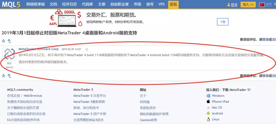This screenshot has height=124, width=276.
Task: Open the MetaQuotes Software Corp. author link
Action: 39,49
